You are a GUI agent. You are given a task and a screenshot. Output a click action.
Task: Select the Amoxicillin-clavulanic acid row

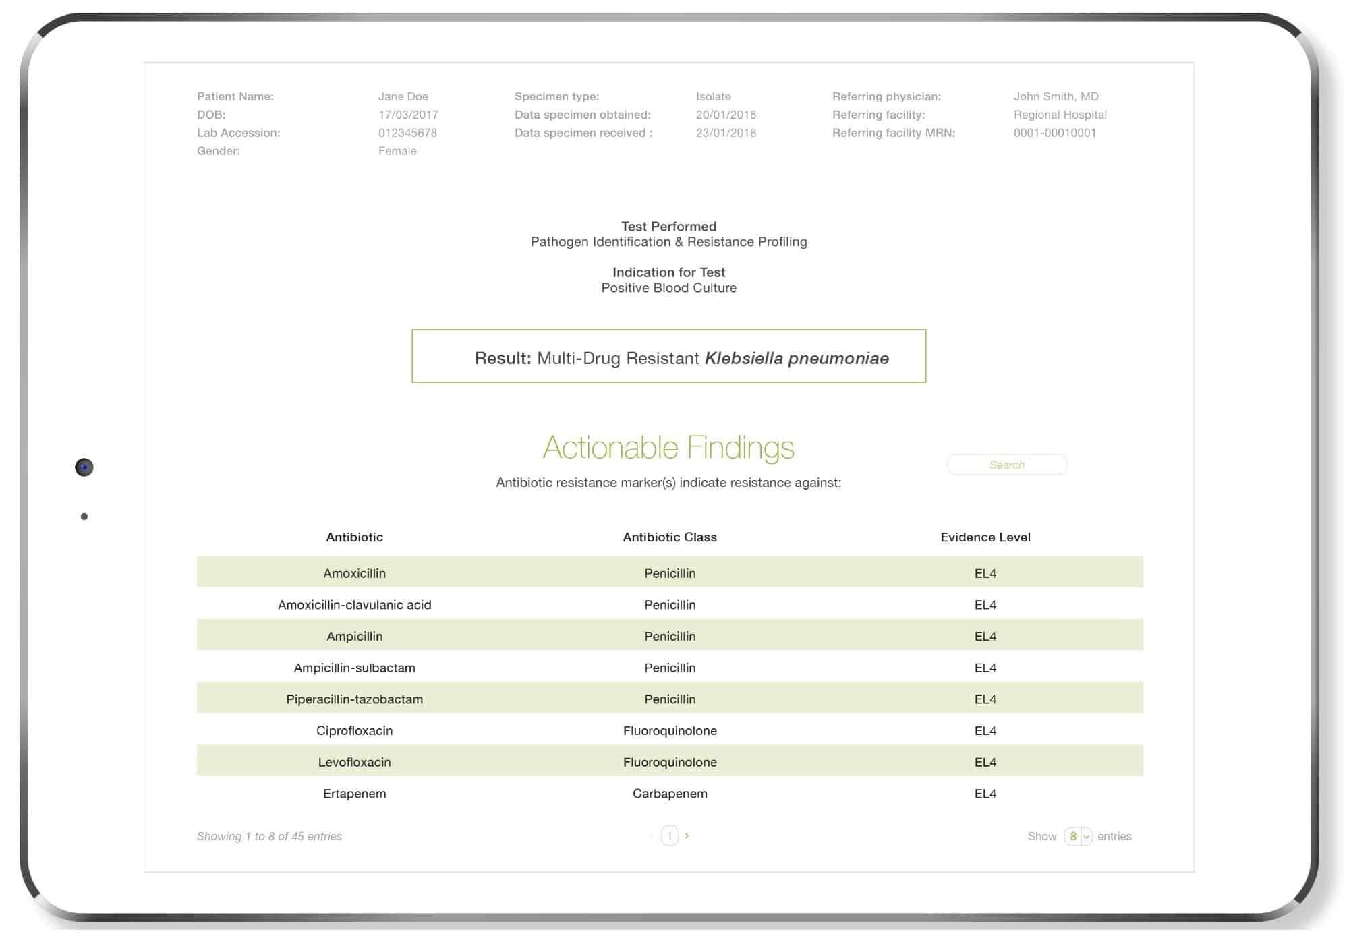pyautogui.click(x=354, y=605)
